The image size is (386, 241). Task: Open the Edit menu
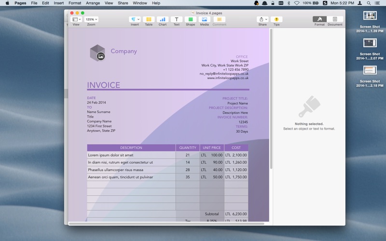point(45,3)
